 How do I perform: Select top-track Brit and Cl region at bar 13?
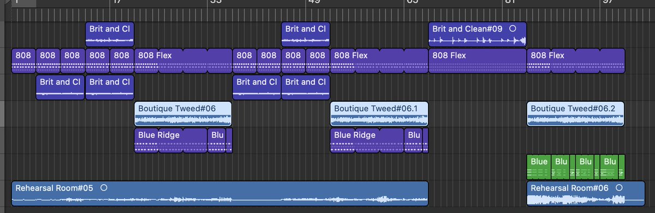[x=110, y=34]
